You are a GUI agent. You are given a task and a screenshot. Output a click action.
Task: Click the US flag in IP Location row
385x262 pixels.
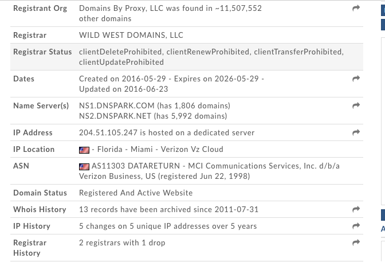click(x=84, y=150)
